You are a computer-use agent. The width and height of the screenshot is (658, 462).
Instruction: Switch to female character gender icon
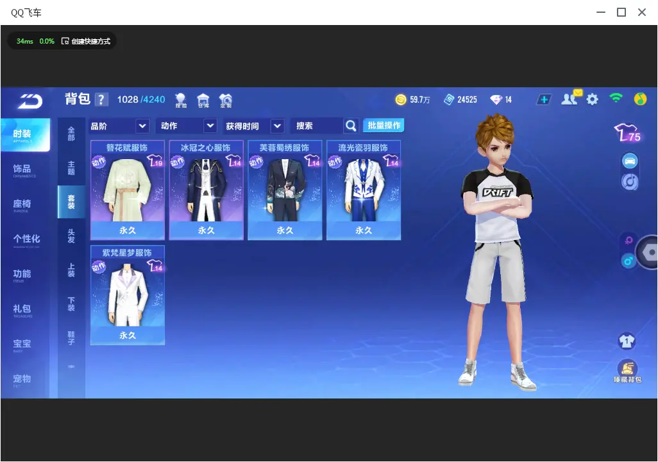coord(628,240)
